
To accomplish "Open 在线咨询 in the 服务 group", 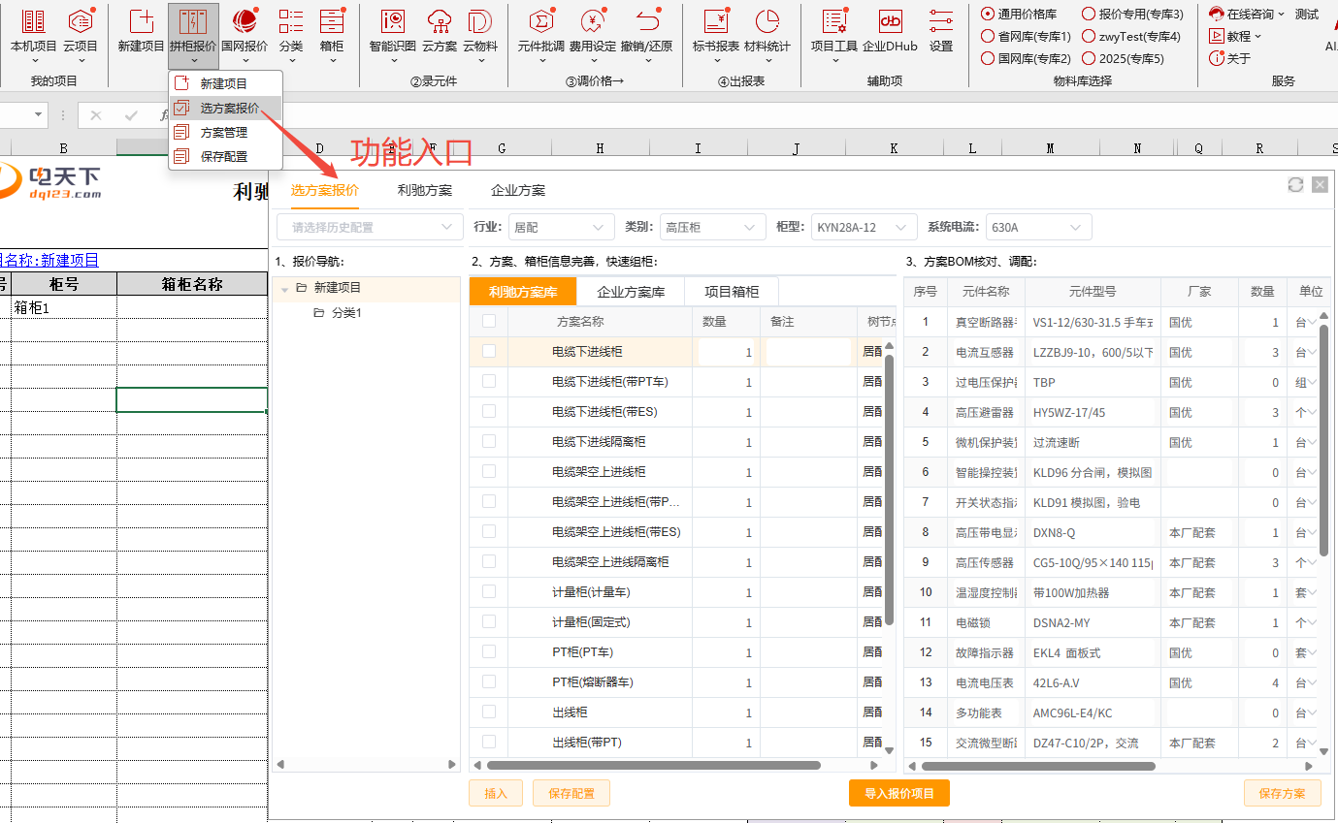I will tap(1247, 15).
